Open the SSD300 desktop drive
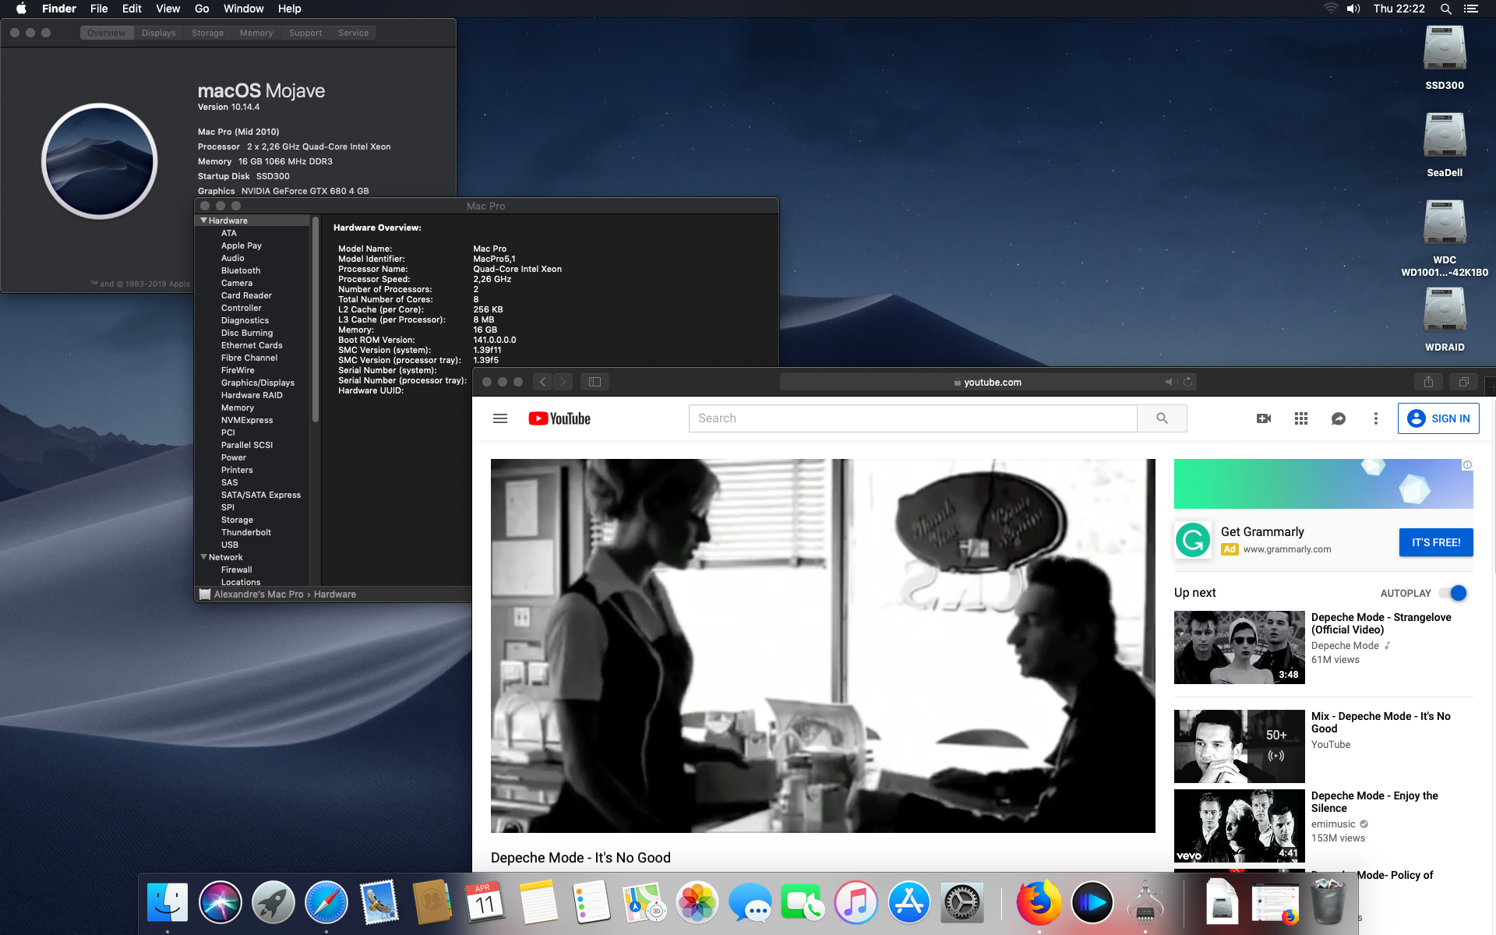The width and height of the screenshot is (1496, 935). [1445, 58]
